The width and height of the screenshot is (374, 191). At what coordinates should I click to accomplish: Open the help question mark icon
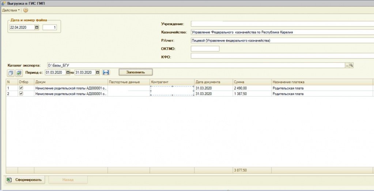click(x=26, y=10)
